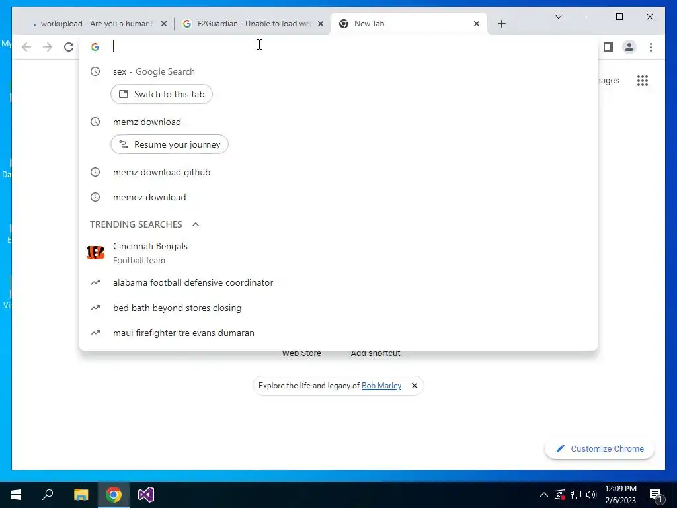Click the Switch to this tab button
677x508 pixels.
[161, 94]
